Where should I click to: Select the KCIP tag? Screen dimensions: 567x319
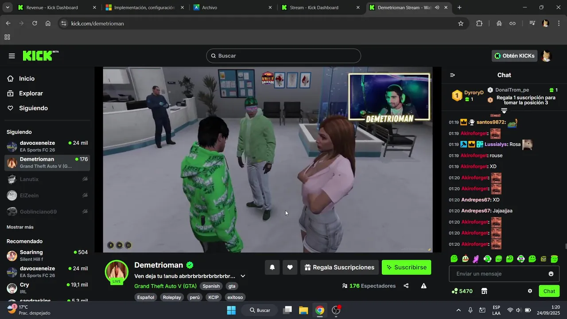[x=214, y=297]
